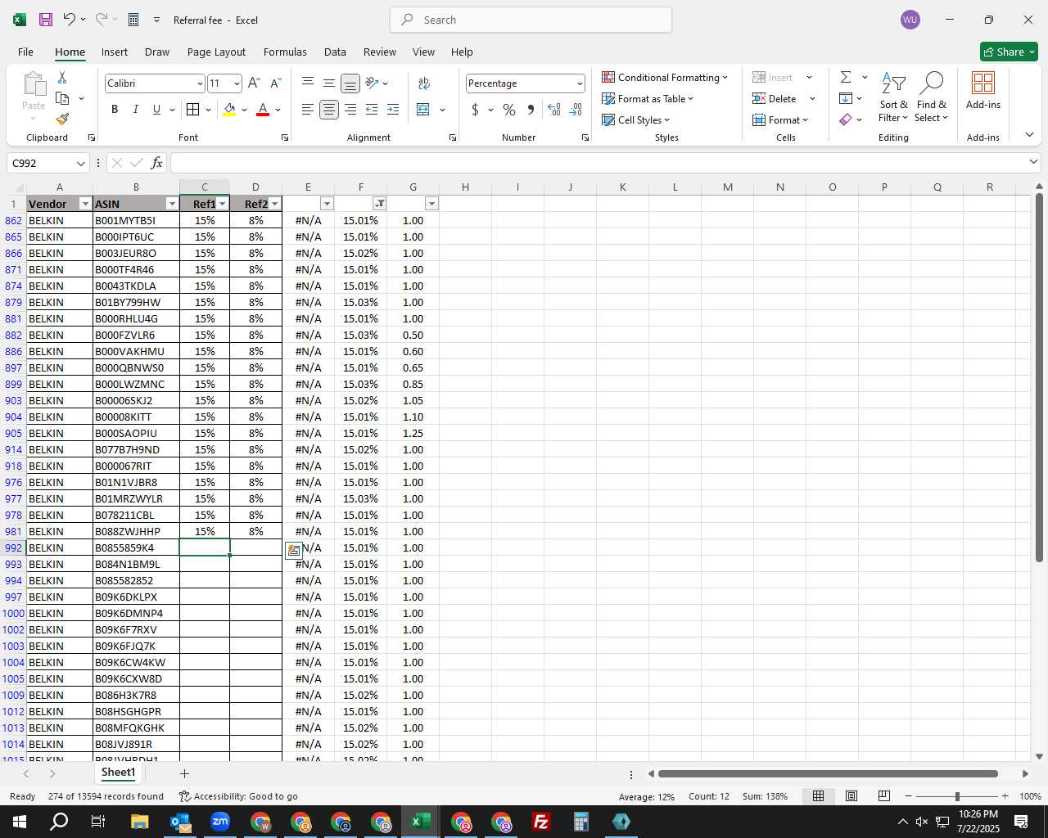Open the Ref2 column filter dropdown

tap(275, 204)
